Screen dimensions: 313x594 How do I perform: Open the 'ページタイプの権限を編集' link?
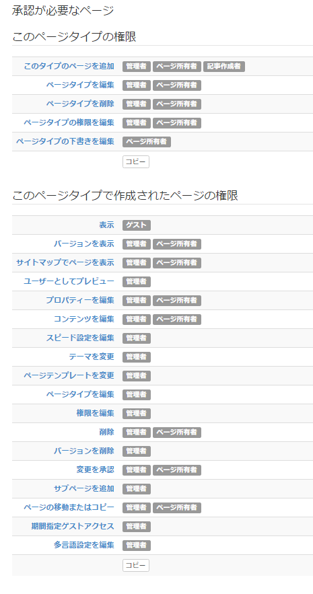pyautogui.click(x=69, y=122)
